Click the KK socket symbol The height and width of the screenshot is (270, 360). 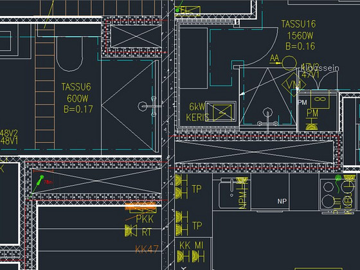183,256
